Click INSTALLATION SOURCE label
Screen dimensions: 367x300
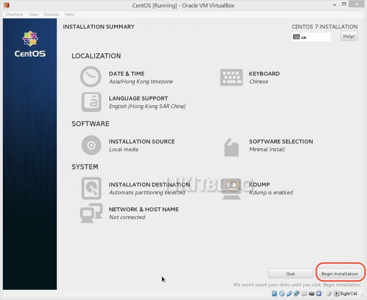click(x=142, y=141)
